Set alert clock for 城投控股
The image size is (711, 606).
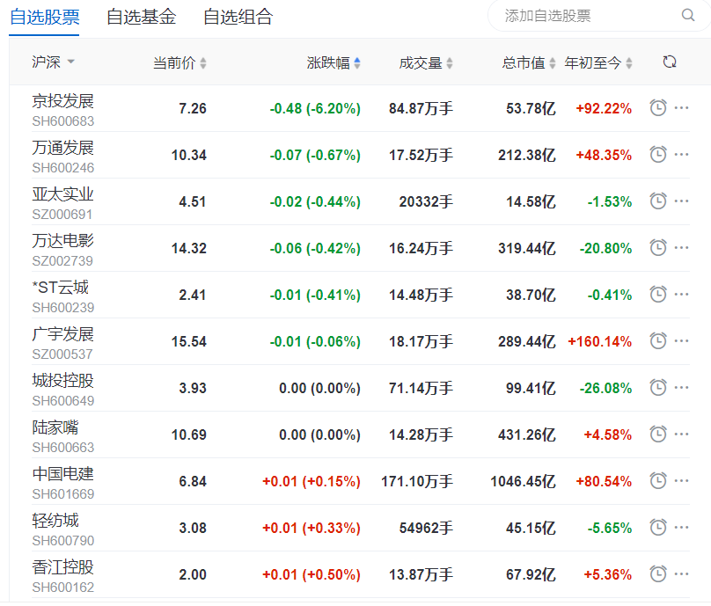coord(658,388)
